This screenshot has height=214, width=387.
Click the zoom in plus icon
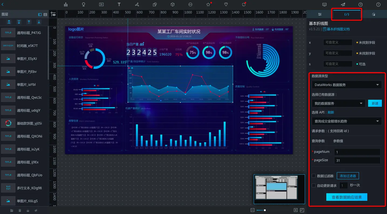(x=296, y=210)
